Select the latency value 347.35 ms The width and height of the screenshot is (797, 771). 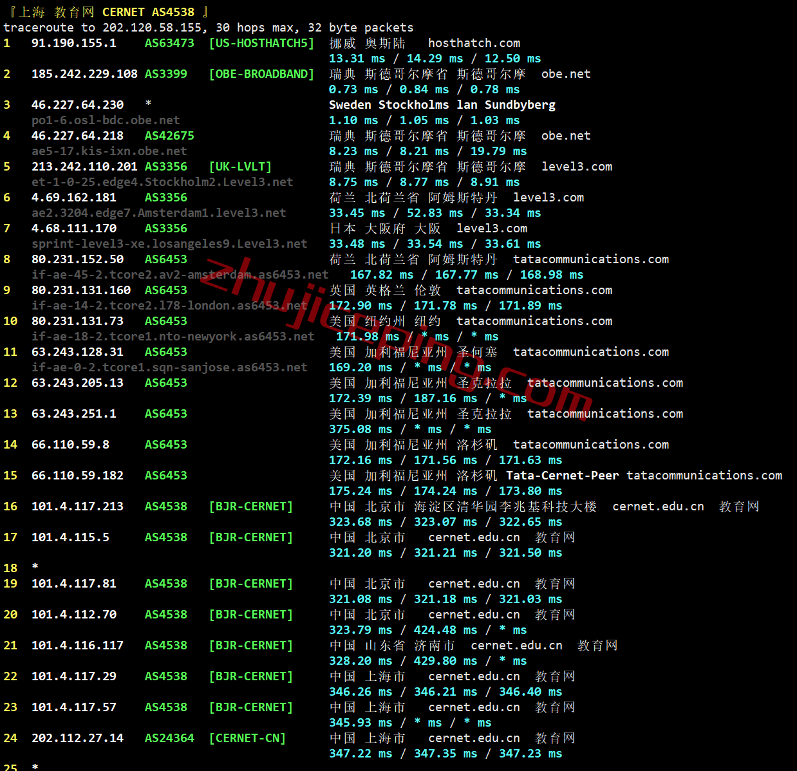445,754
